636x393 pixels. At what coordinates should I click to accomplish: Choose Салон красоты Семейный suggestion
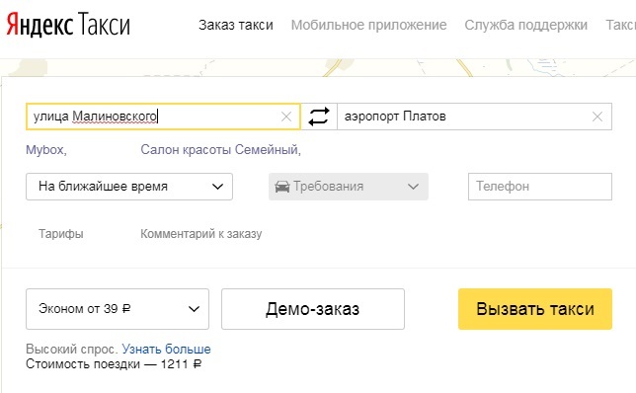pos(220,150)
